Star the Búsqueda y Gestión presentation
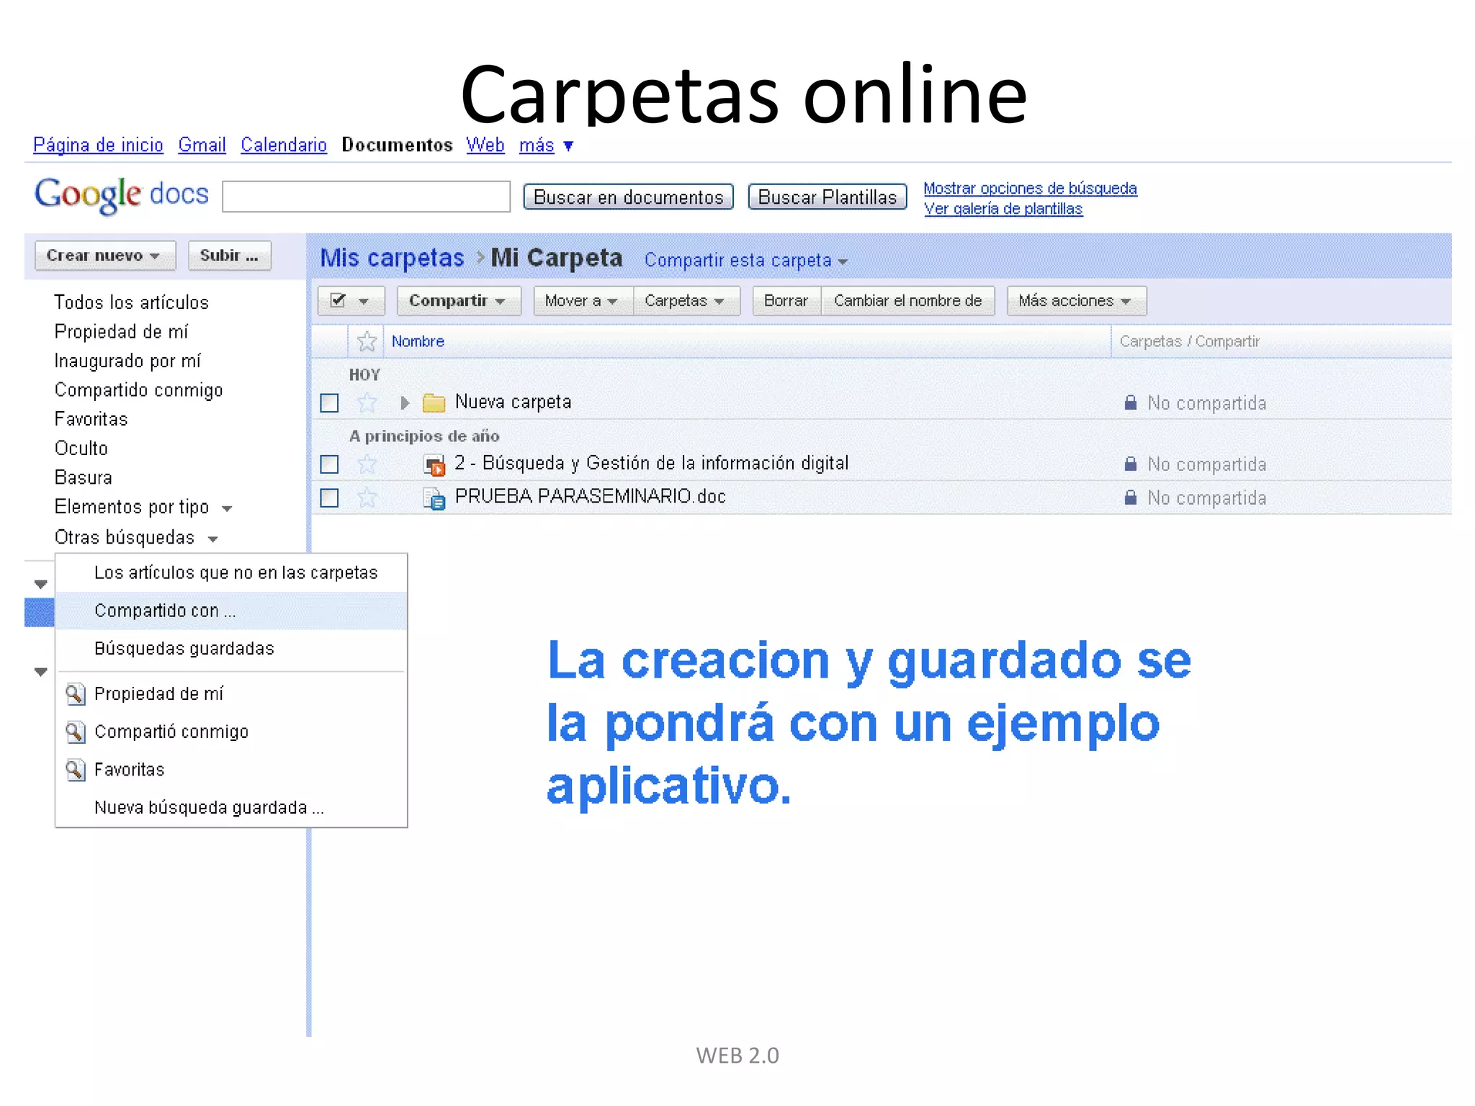This screenshot has height=1106, width=1475. [x=367, y=464]
